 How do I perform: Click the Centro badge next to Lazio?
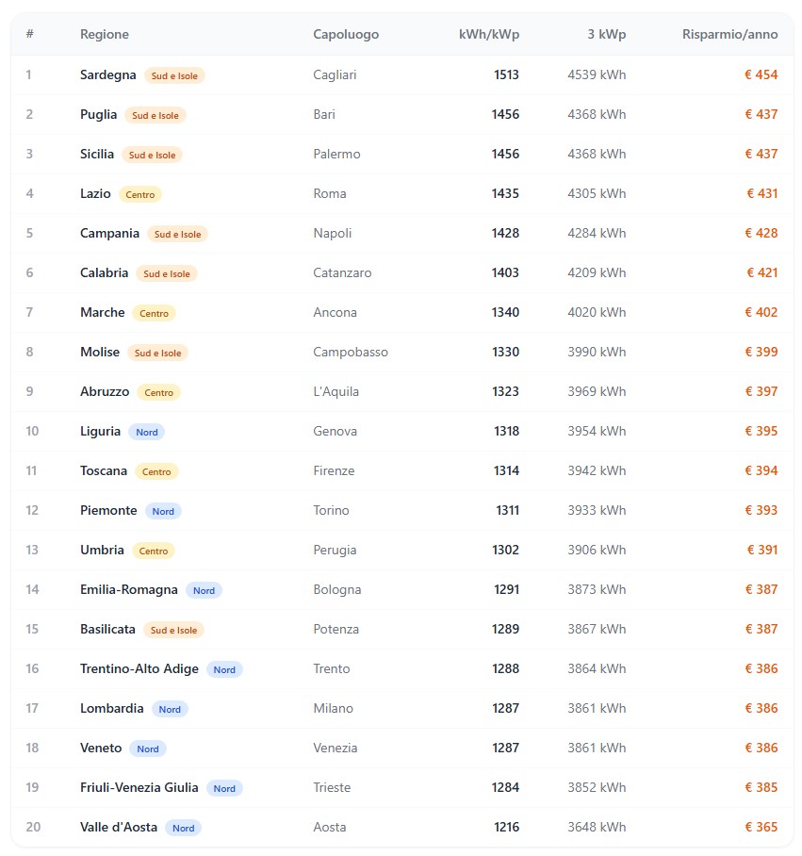[140, 194]
